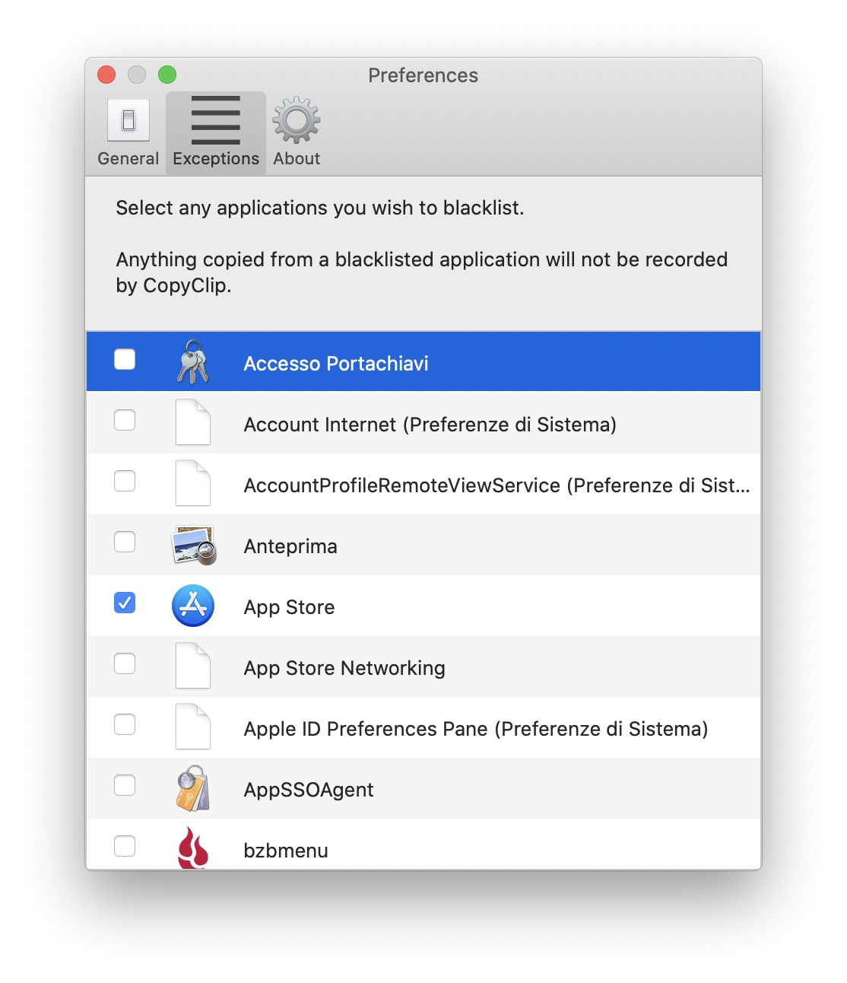Click the red bzbmenu flame icon
The image size is (847, 983).
pyautogui.click(x=193, y=848)
